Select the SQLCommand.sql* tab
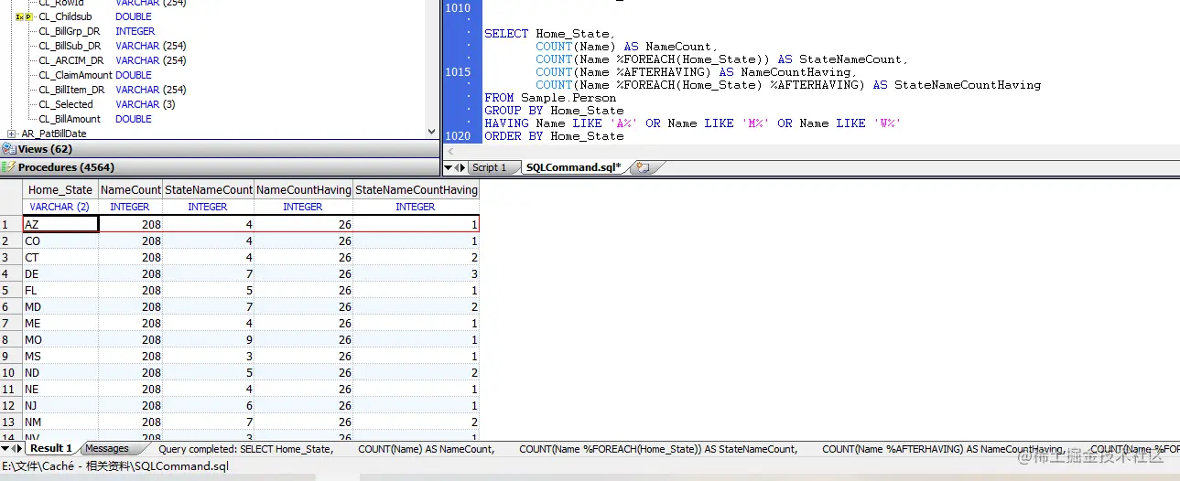The width and height of the screenshot is (1180, 481). tap(573, 167)
